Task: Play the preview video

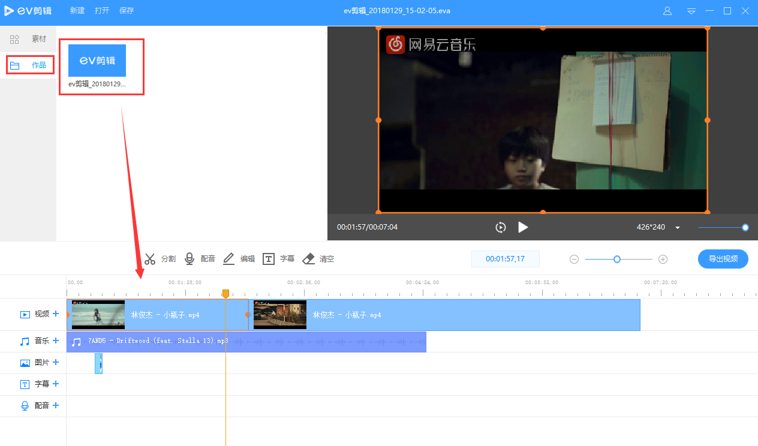Action: point(523,227)
